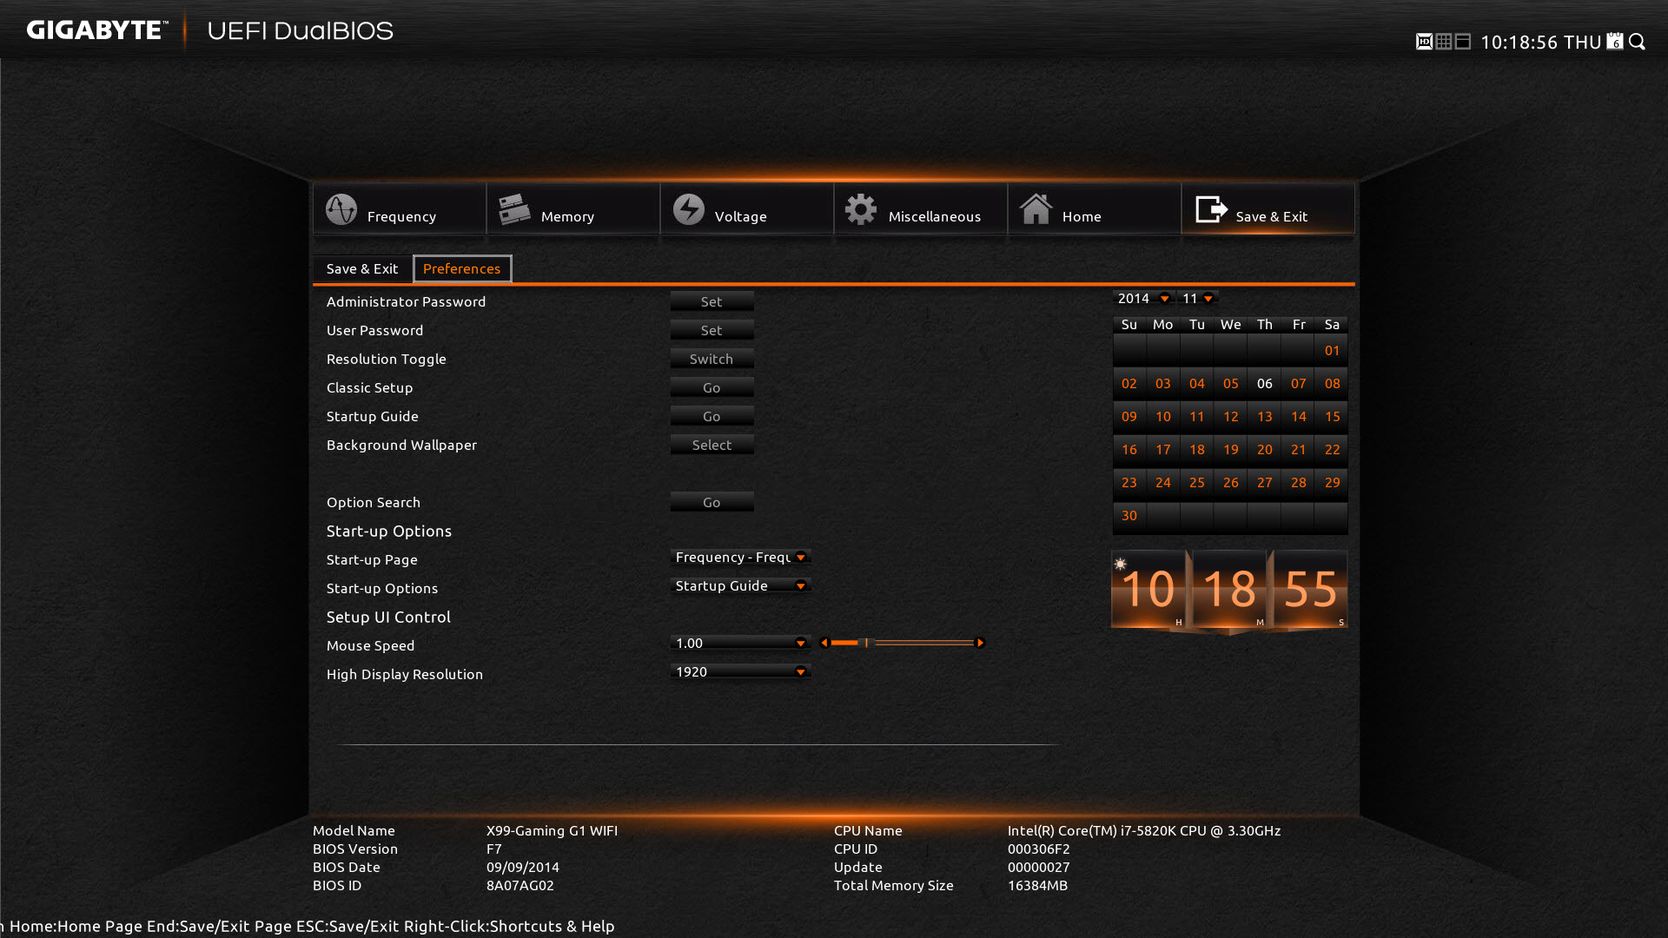Screen dimensions: 1668x938
Task: Click the Mouse Speed slider left arrow
Action: click(x=824, y=643)
